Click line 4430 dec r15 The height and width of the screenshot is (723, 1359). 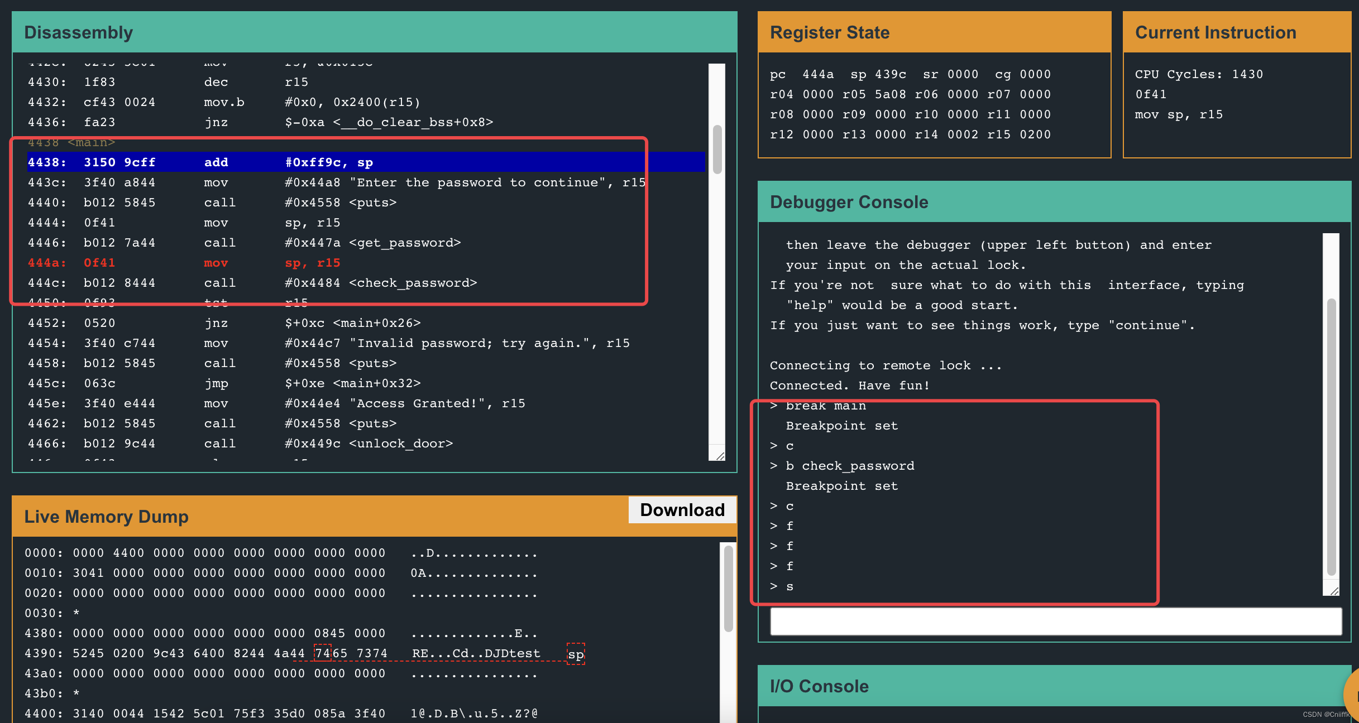168,82
